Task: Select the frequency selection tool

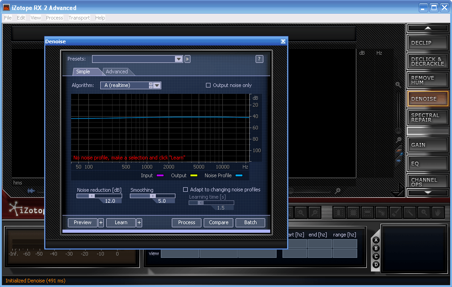Action: click(x=367, y=213)
